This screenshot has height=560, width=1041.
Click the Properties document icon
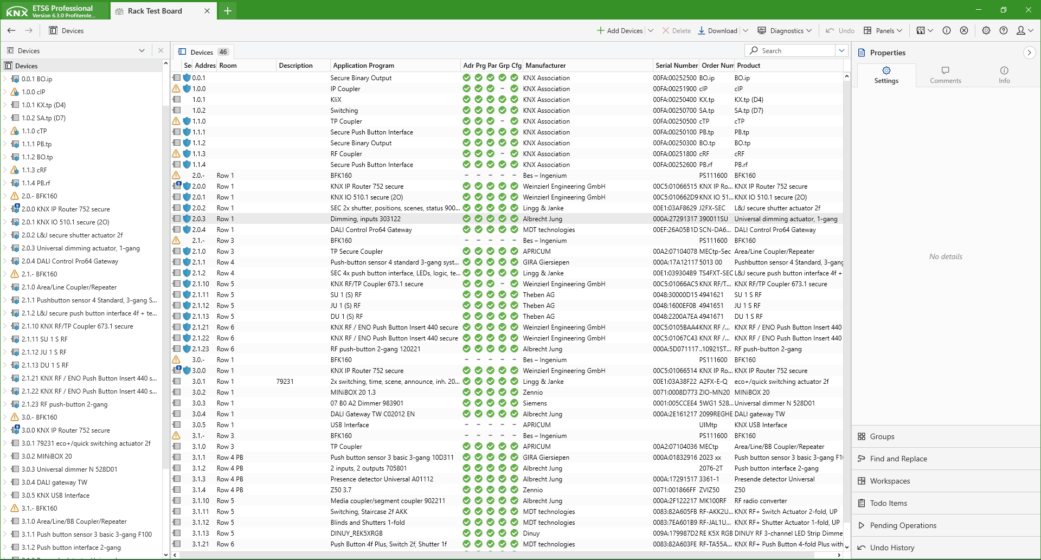coord(862,53)
